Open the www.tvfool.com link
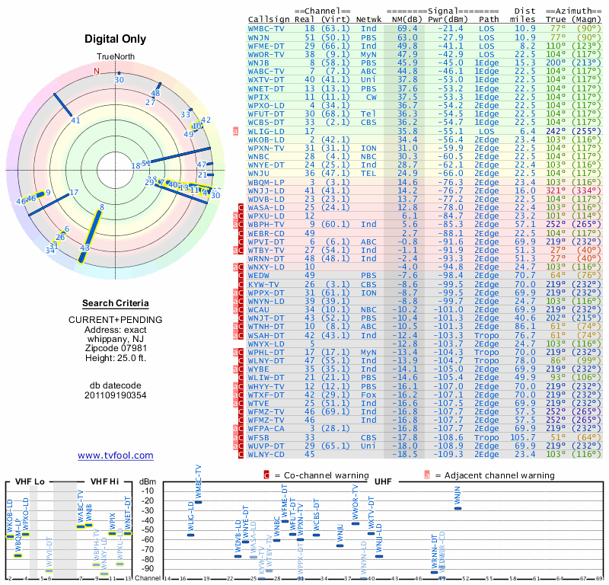The height and width of the screenshot is (585, 609). 116,456
